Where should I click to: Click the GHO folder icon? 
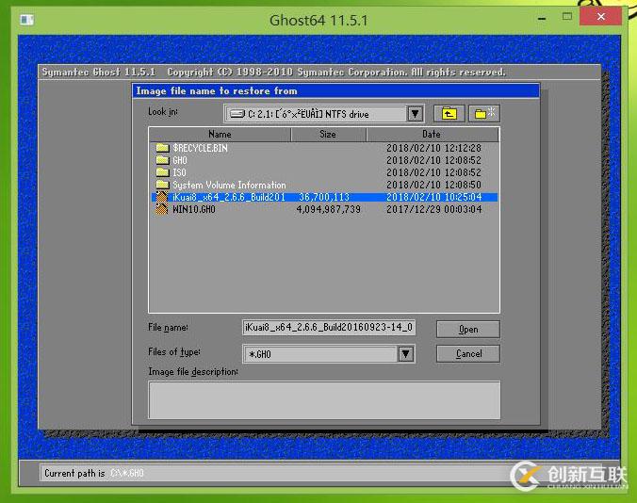162,160
